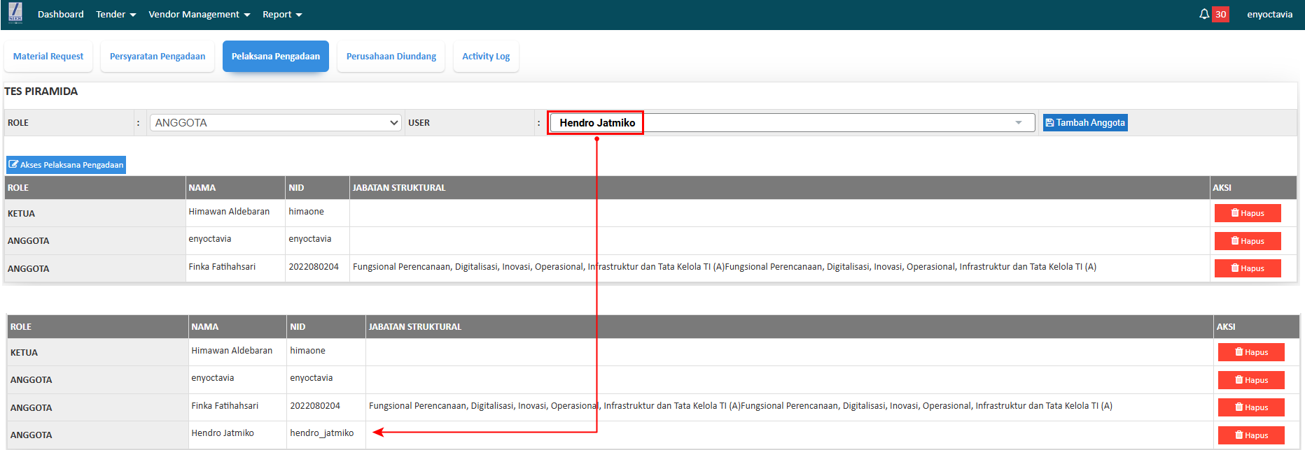Open enyoctavia user account menu
The image size is (1305, 450).
(1269, 14)
